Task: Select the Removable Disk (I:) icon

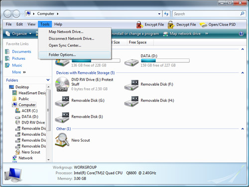Action: [62, 117]
